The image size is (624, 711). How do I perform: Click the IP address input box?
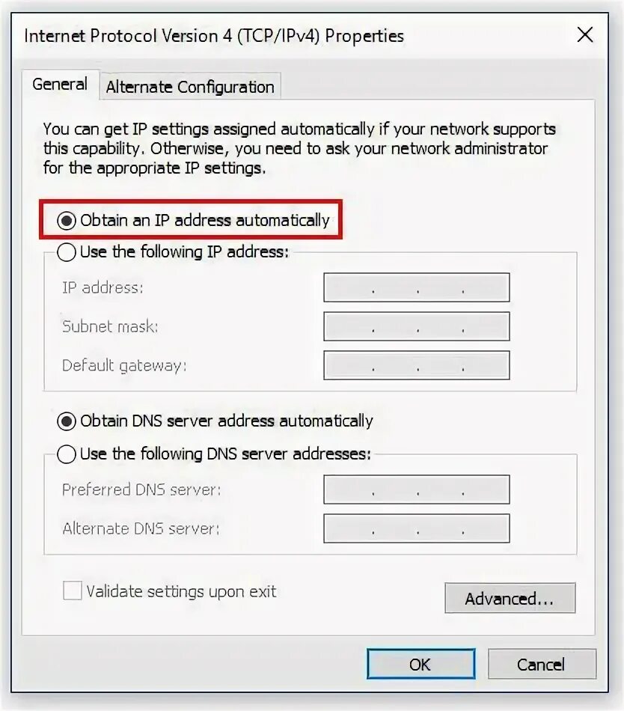click(x=417, y=287)
